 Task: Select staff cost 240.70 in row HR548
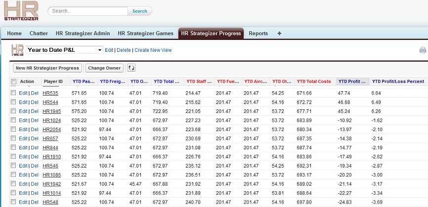[192, 203]
